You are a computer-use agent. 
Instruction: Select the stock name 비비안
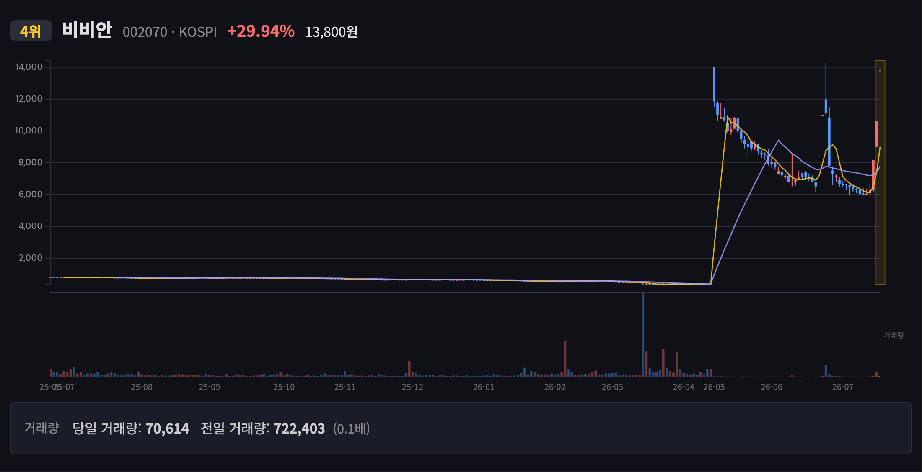pos(87,30)
